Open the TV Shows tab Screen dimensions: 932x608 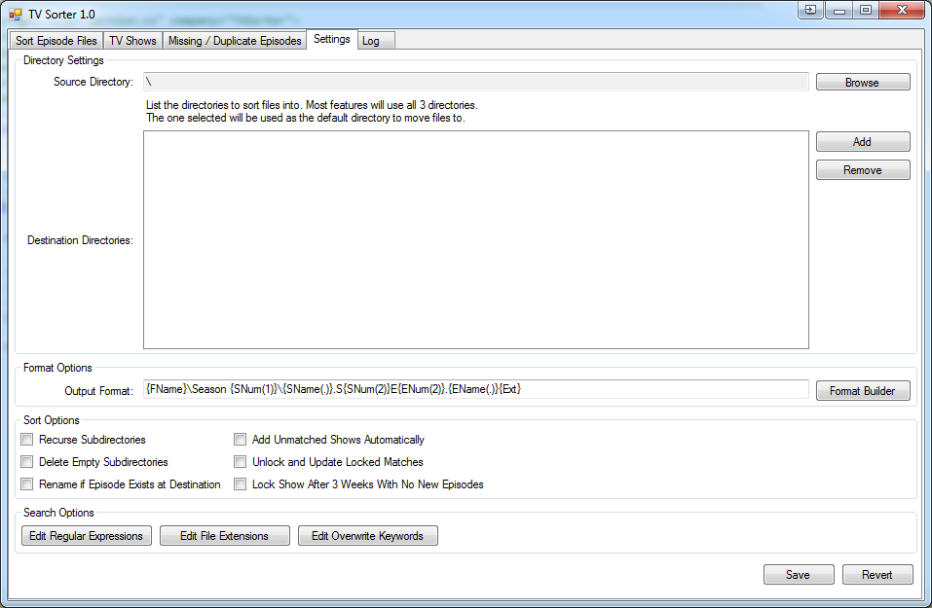132,40
